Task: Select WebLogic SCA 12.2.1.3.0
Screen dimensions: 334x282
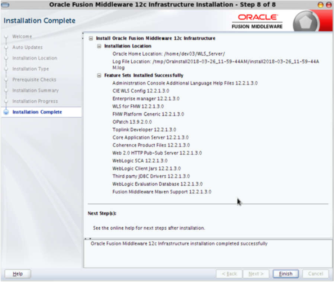Action: coord(140,161)
